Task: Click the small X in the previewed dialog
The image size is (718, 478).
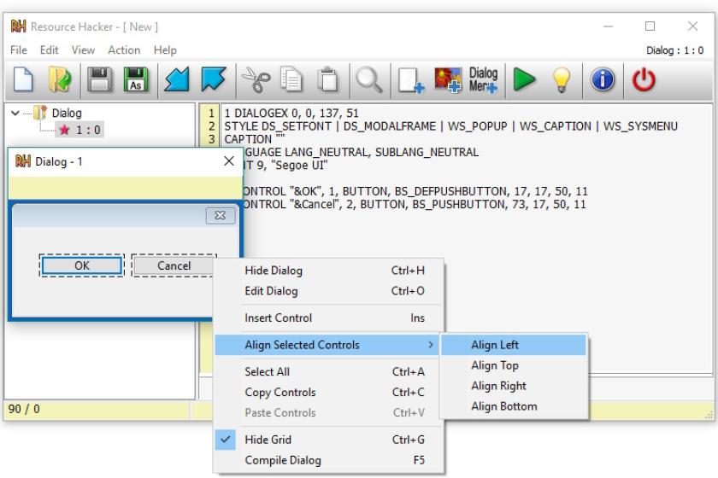Action: click(221, 215)
